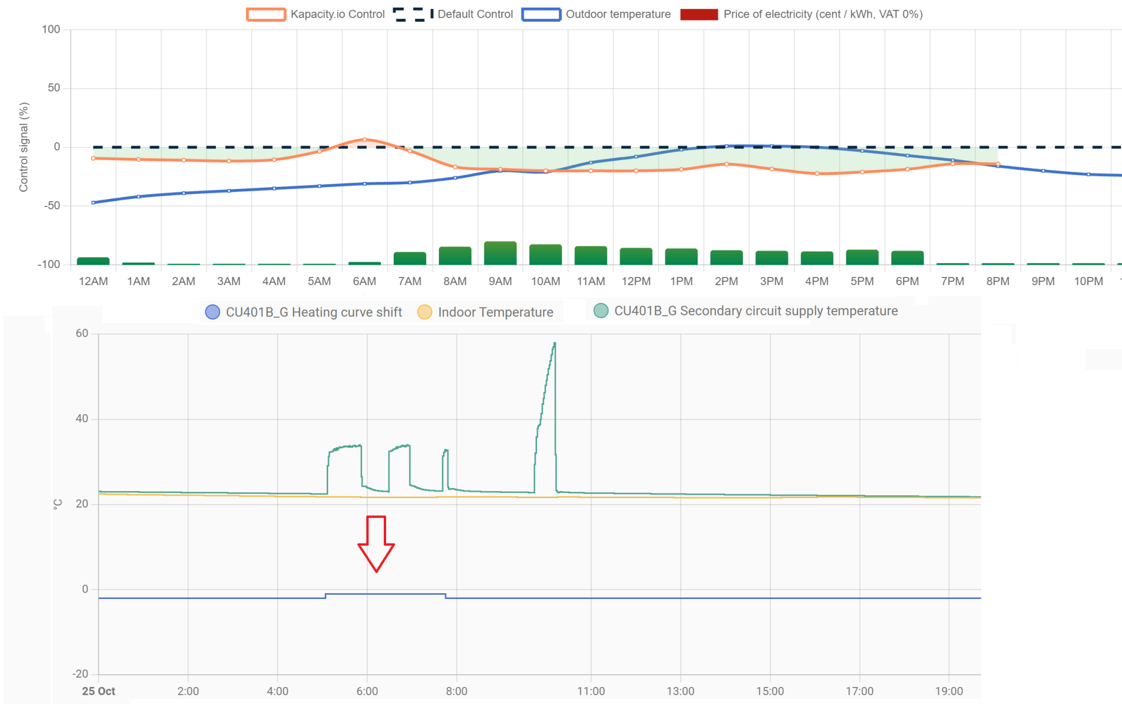Click the Indoor Temperature legend label

click(x=495, y=312)
